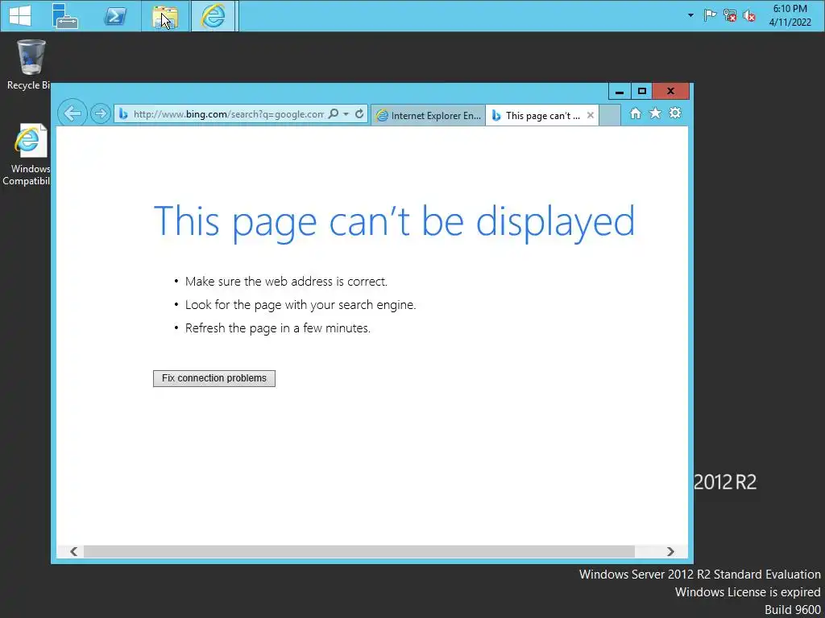Screen dimensions: 825x618
Task: Click the address bar search magnifier
Action: pyautogui.click(x=333, y=113)
